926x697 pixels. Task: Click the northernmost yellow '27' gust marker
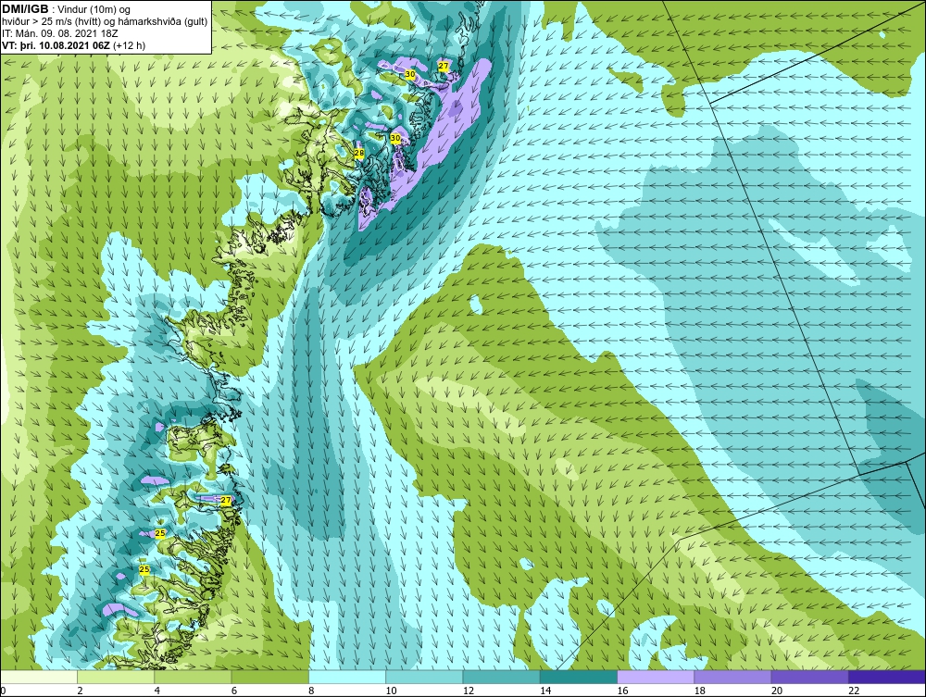444,66
